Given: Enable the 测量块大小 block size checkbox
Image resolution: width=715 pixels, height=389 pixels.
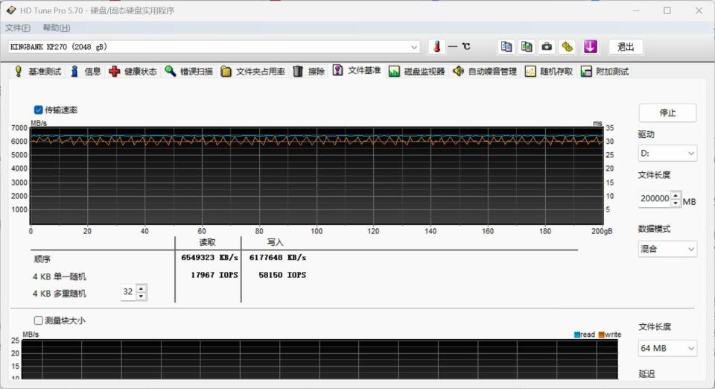Looking at the screenshot, I should point(39,320).
